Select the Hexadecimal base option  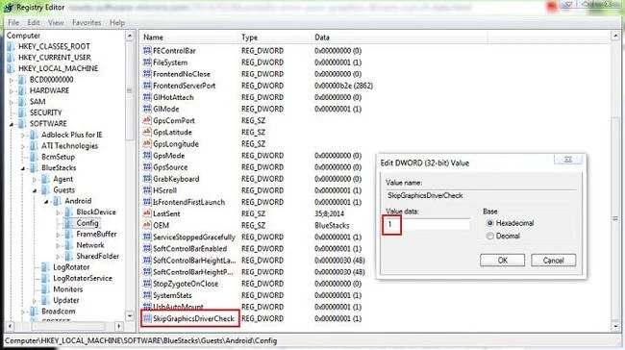click(489, 223)
